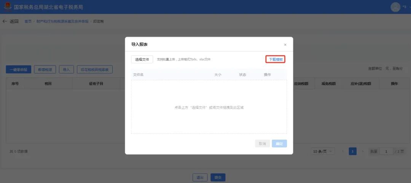Click the 印花税 breadcrumb text

(99, 21)
